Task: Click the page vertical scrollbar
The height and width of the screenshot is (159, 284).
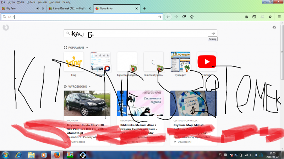Action: point(282,52)
